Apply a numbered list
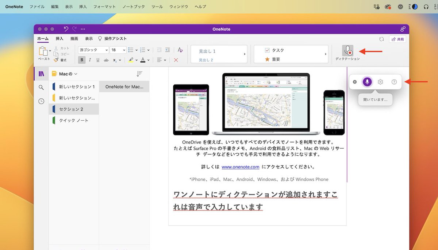 tap(143, 50)
